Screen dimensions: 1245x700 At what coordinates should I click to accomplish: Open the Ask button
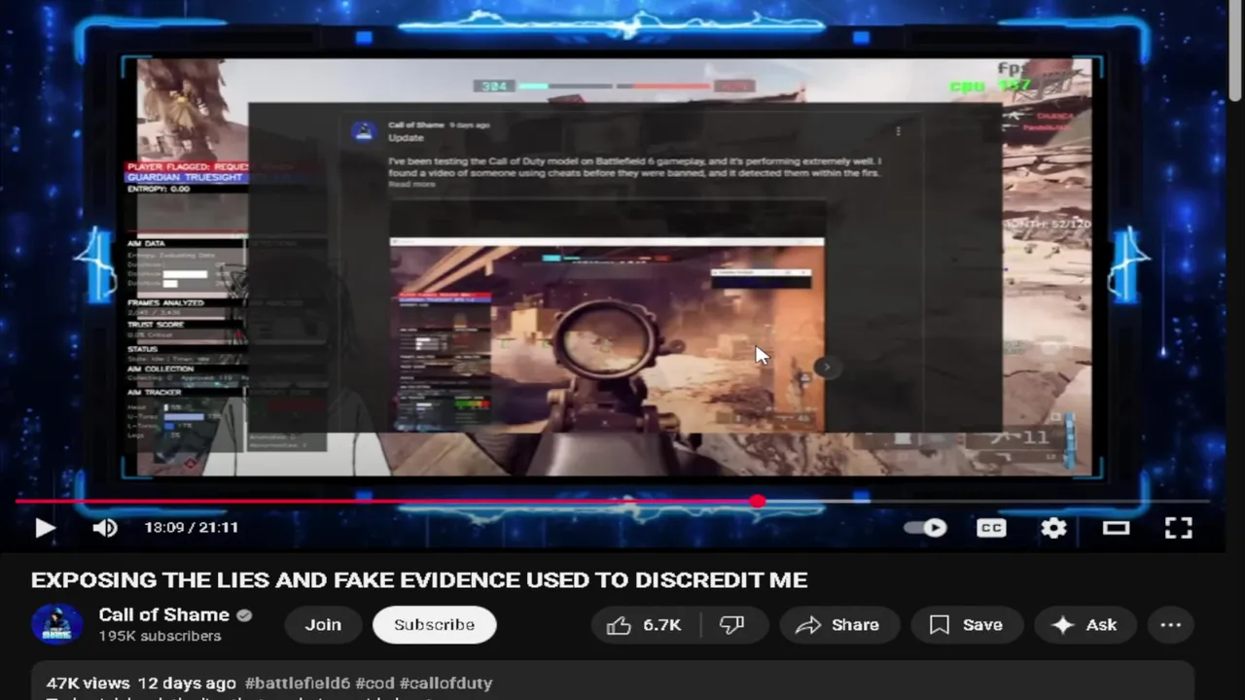coord(1086,625)
